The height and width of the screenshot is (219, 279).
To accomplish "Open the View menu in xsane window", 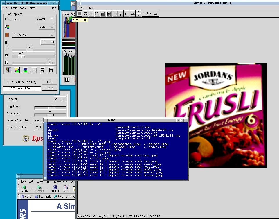I will coord(32,8).
